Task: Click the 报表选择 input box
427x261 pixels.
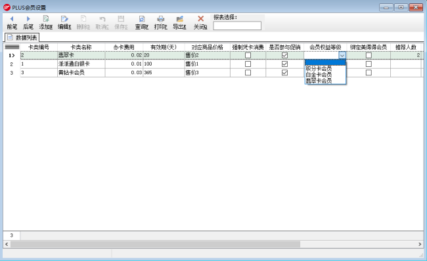Action: click(237, 26)
